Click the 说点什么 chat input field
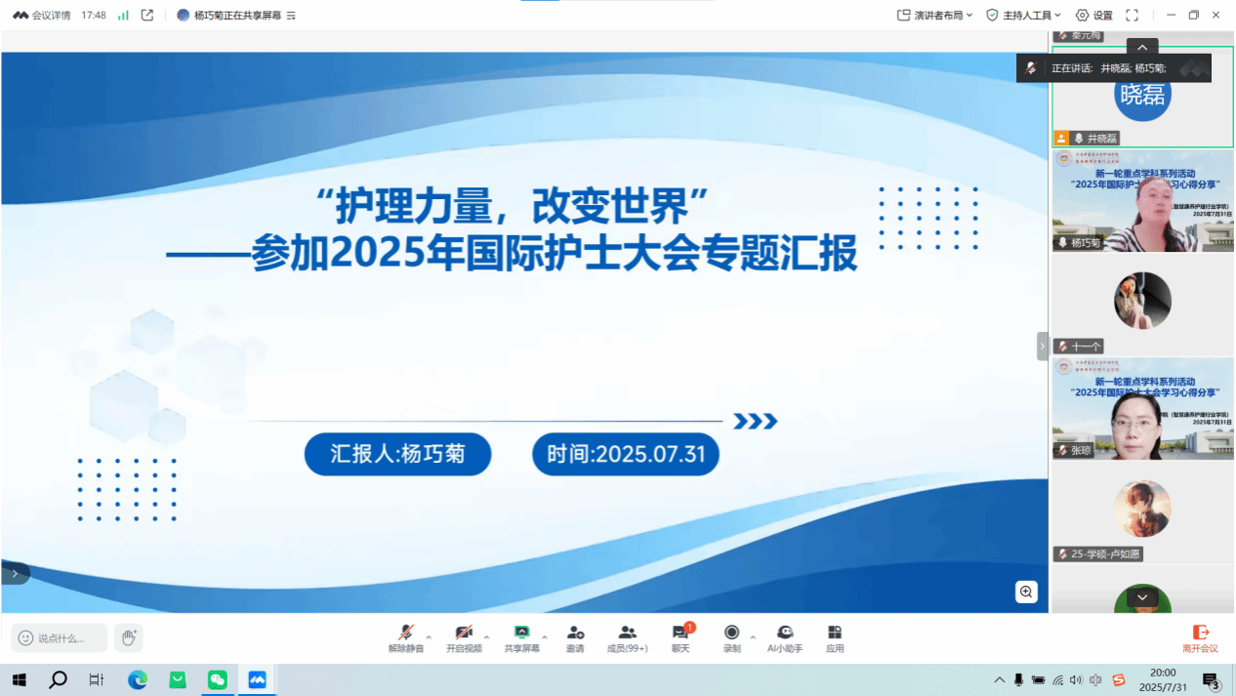The width and height of the screenshot is (1236, 696). (61, 638)
